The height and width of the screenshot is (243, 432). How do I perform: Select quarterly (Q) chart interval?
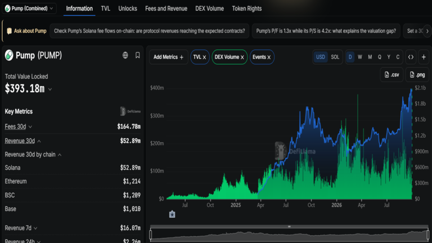tap(380, 57)
